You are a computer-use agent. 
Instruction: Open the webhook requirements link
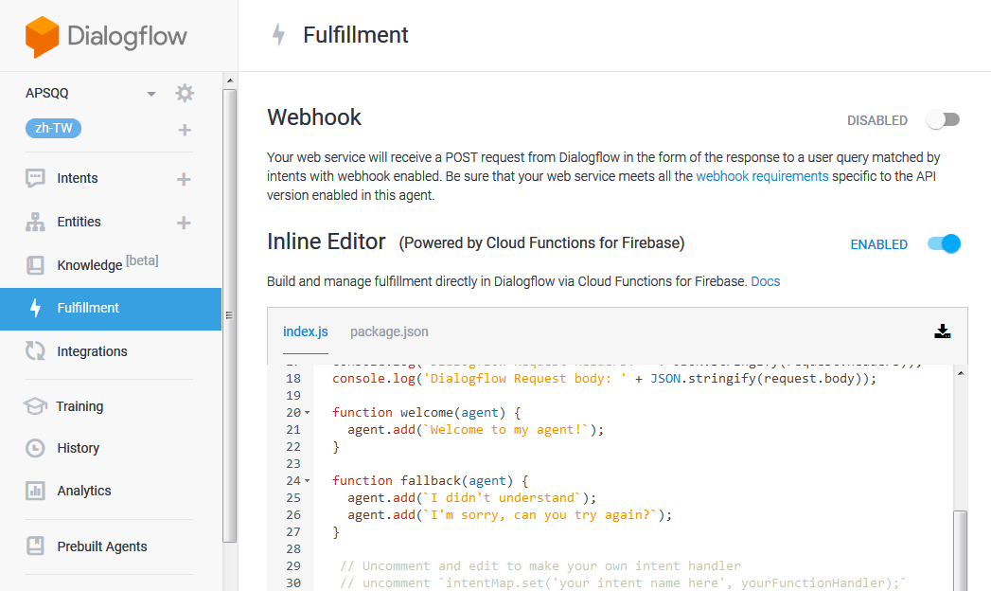(762, 176)
